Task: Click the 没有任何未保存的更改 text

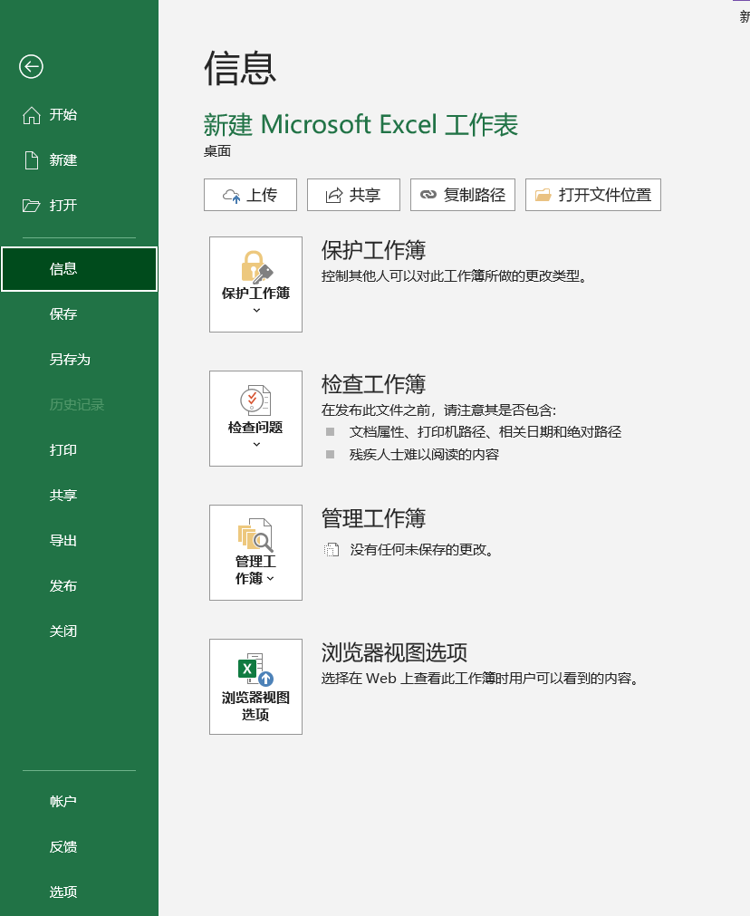Action: [422, 550]
